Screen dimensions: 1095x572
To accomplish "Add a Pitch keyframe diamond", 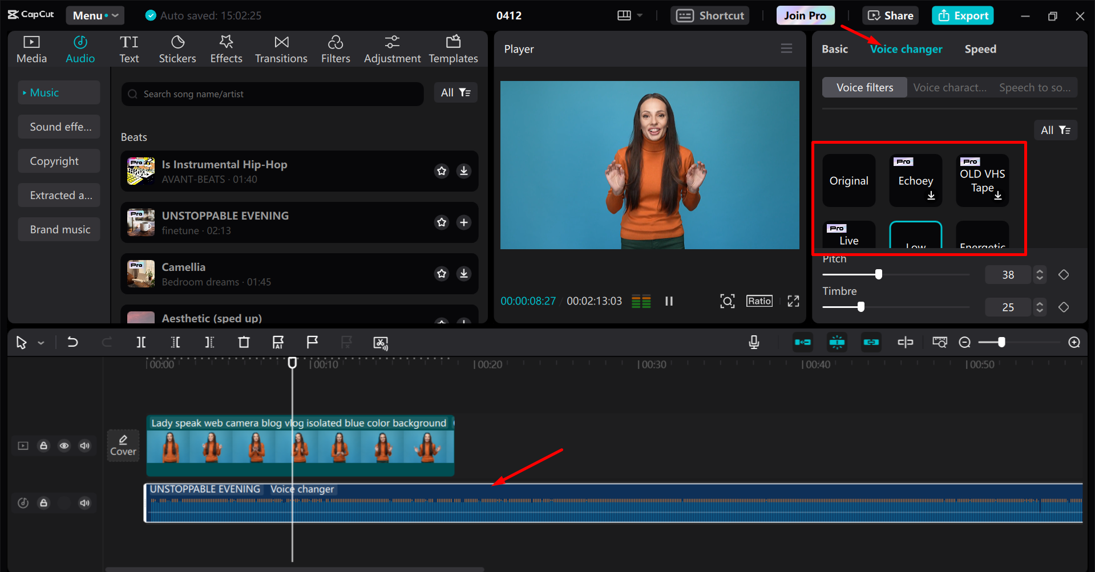I will 1064,275.
